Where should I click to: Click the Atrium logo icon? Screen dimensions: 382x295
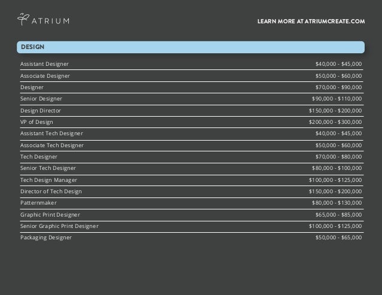23,19
